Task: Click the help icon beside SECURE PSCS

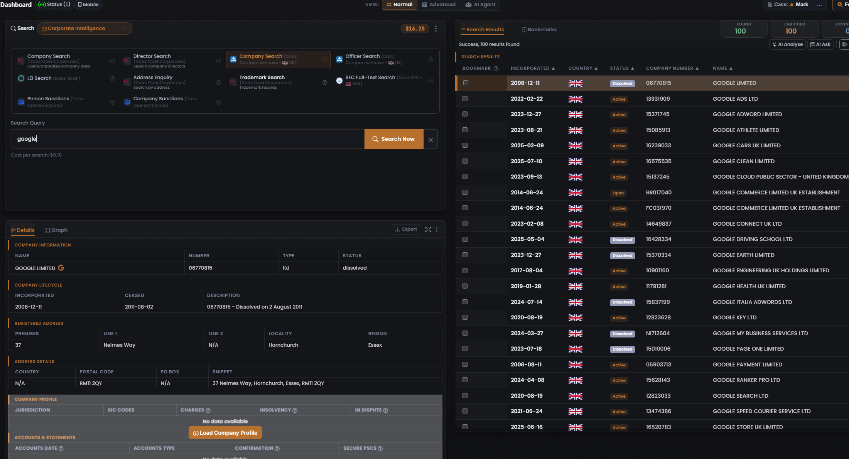Action: point(380,449)
